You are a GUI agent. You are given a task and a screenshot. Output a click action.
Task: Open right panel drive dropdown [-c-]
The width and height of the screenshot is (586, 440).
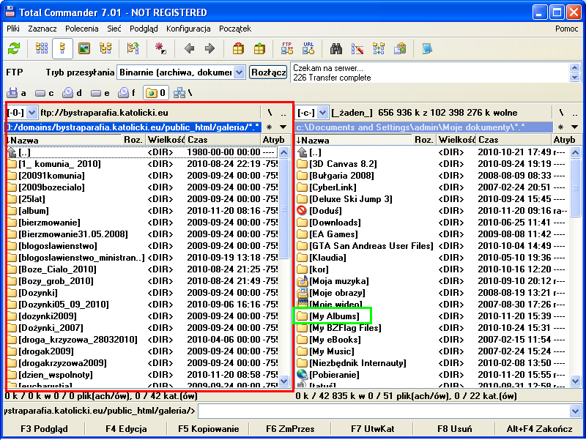[323, 113]
